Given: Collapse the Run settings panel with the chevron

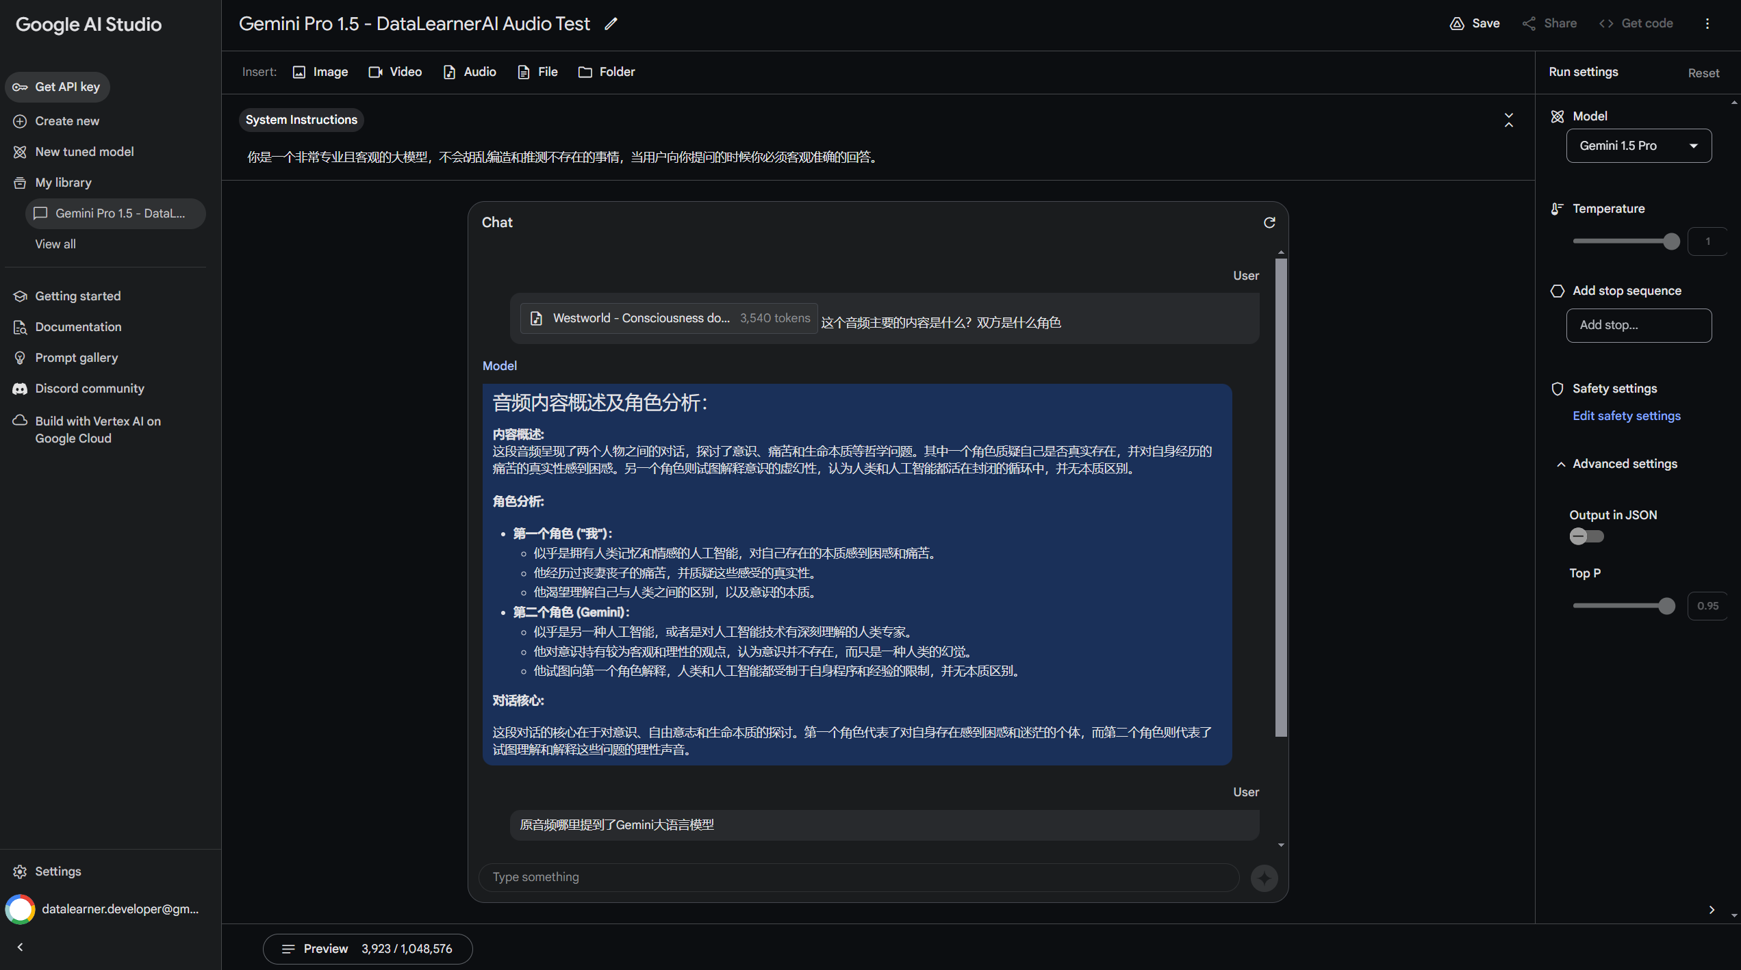Looking at the screenshot, I should tap(1711, 910).
